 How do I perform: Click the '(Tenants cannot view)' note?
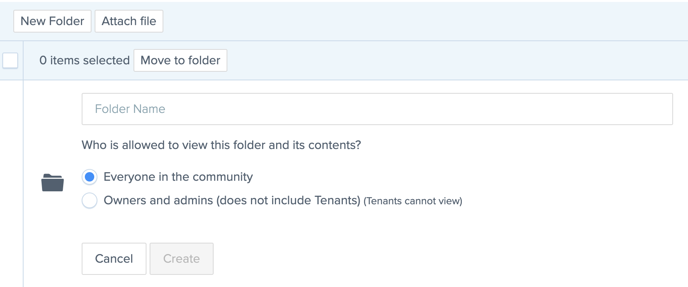pyautogui.click(x=413, y=201)
